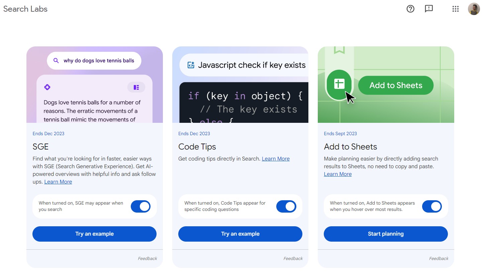Image resolution: width=483 pixels, height=272 pixels.
Task: Open the Help question mark icon
Action: coord(410,9)
